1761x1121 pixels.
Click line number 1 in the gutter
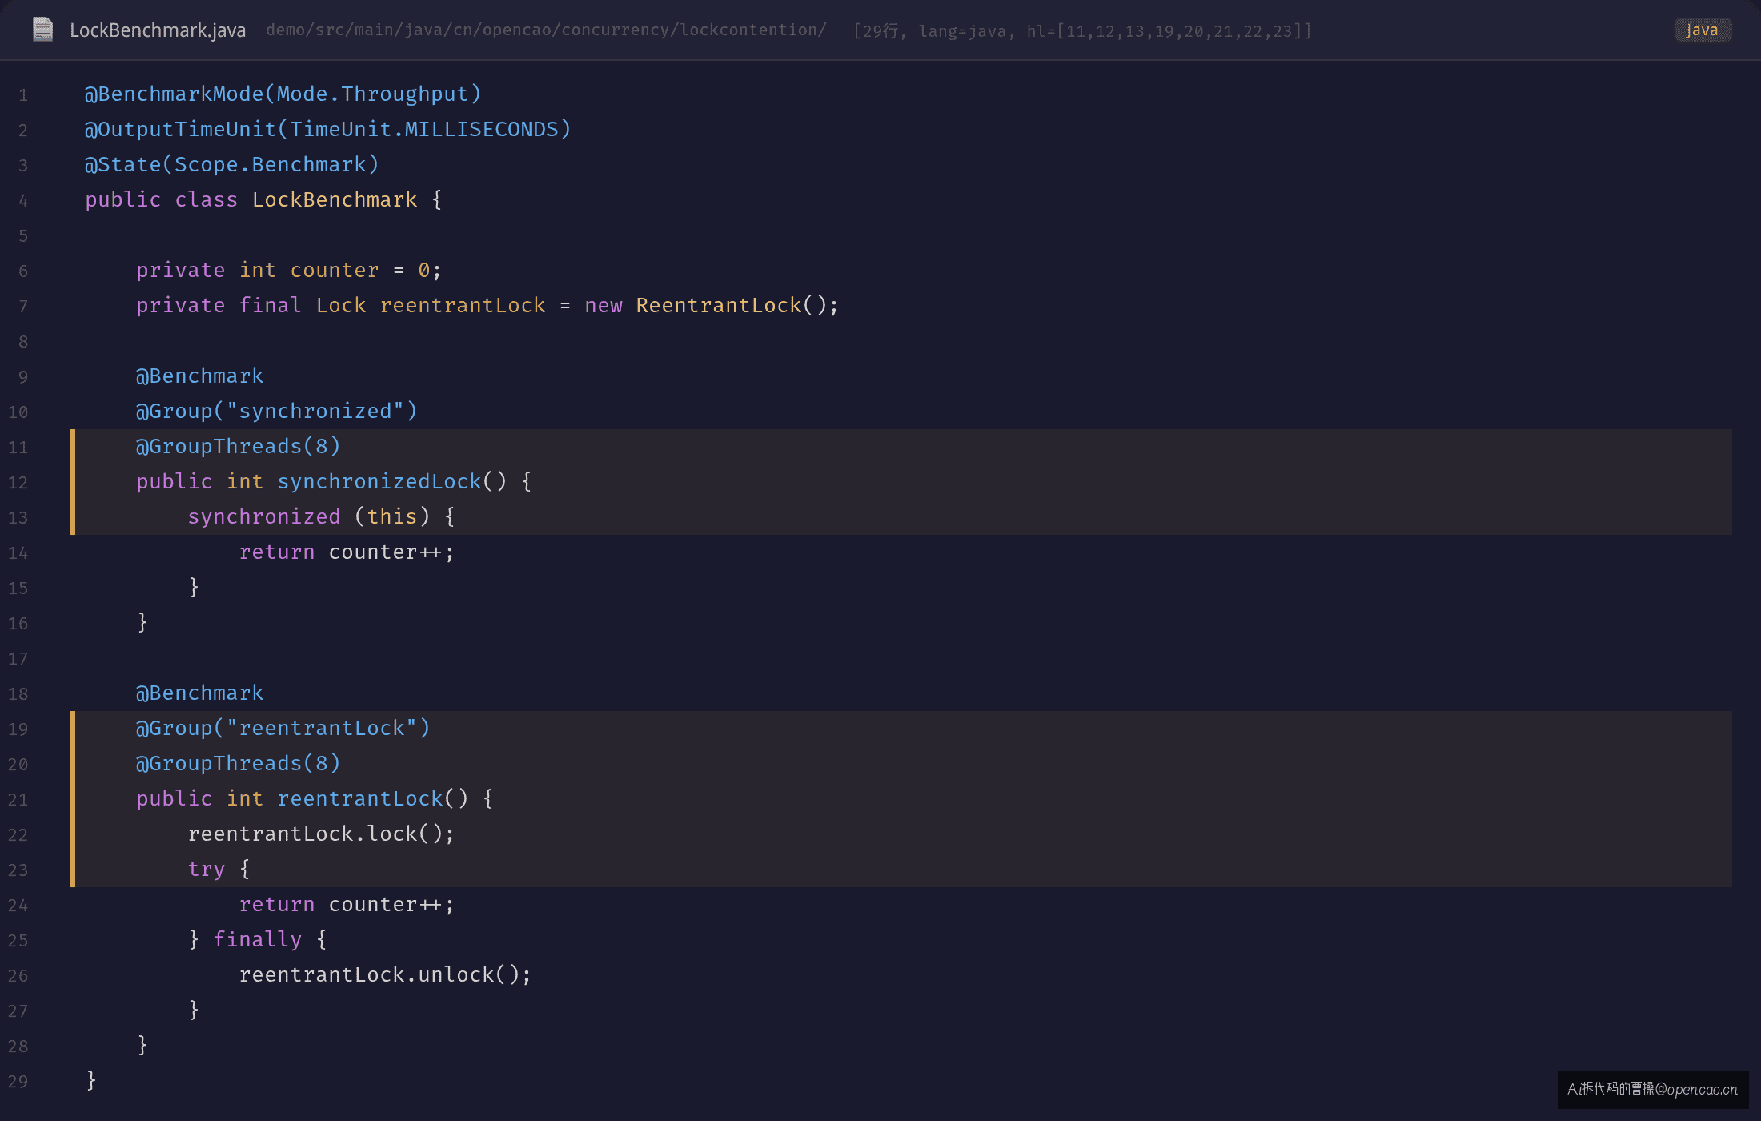click(x=23, y=95)
